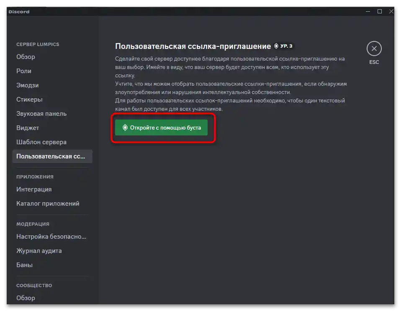
Task: Open the Баны section
Action: tap(25, 265)
